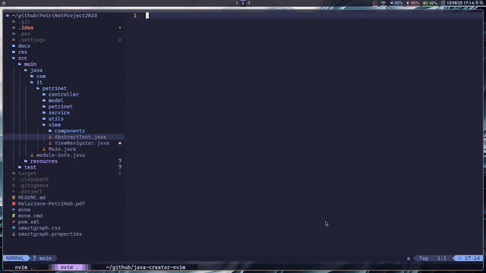Viewport: 486px width, 273px height.
Task: Click the .mvn folder
Action: (24, 33)
